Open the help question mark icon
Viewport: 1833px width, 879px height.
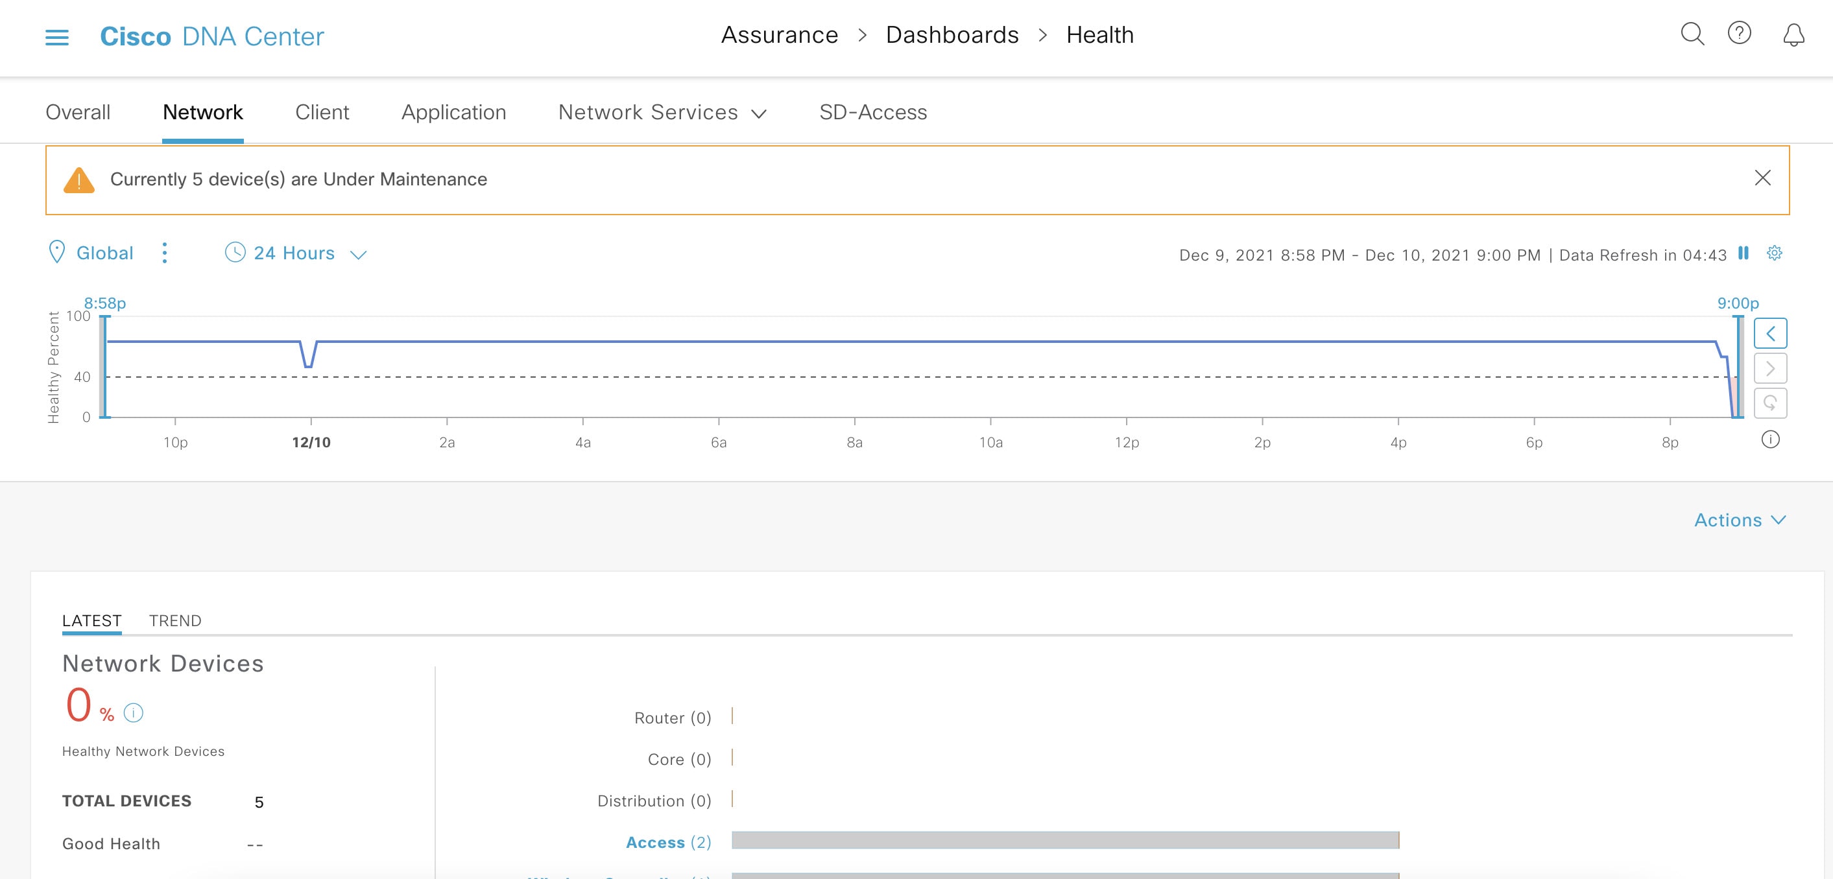point(1739,34)
